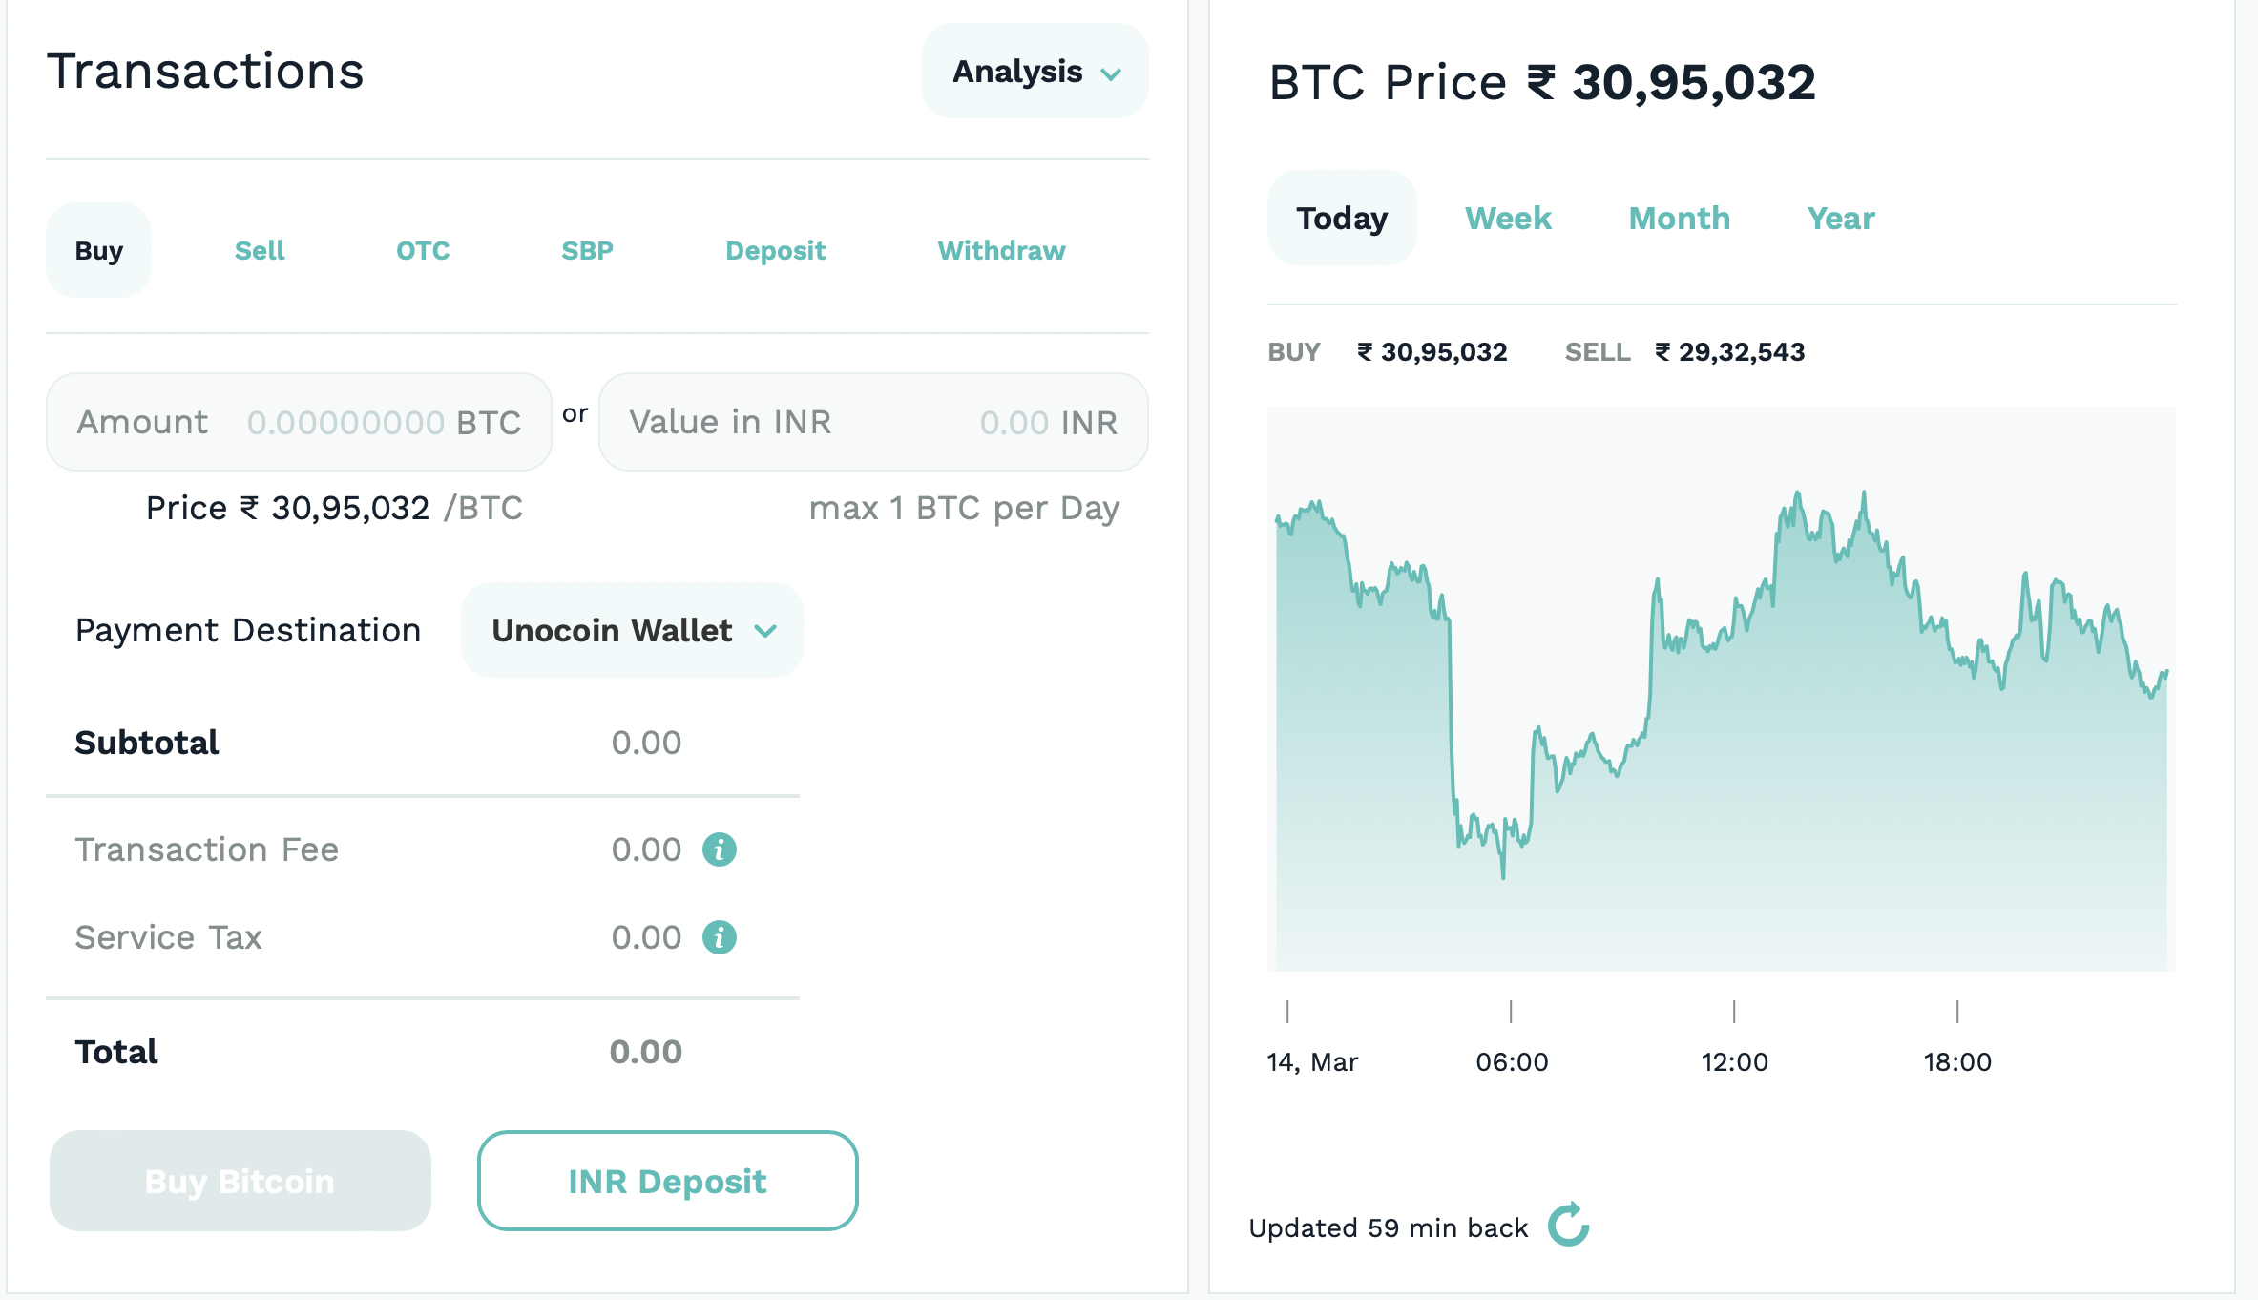Switch chart to Month view
Viewport: 2258px width, 1300px height.
pyautogui.click(x=1679, y=219)
